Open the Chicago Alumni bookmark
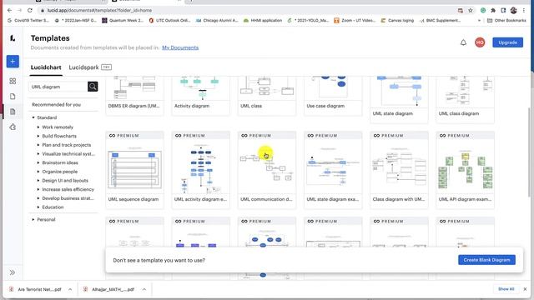The image size is (534, 300). (x=217, y=20)
